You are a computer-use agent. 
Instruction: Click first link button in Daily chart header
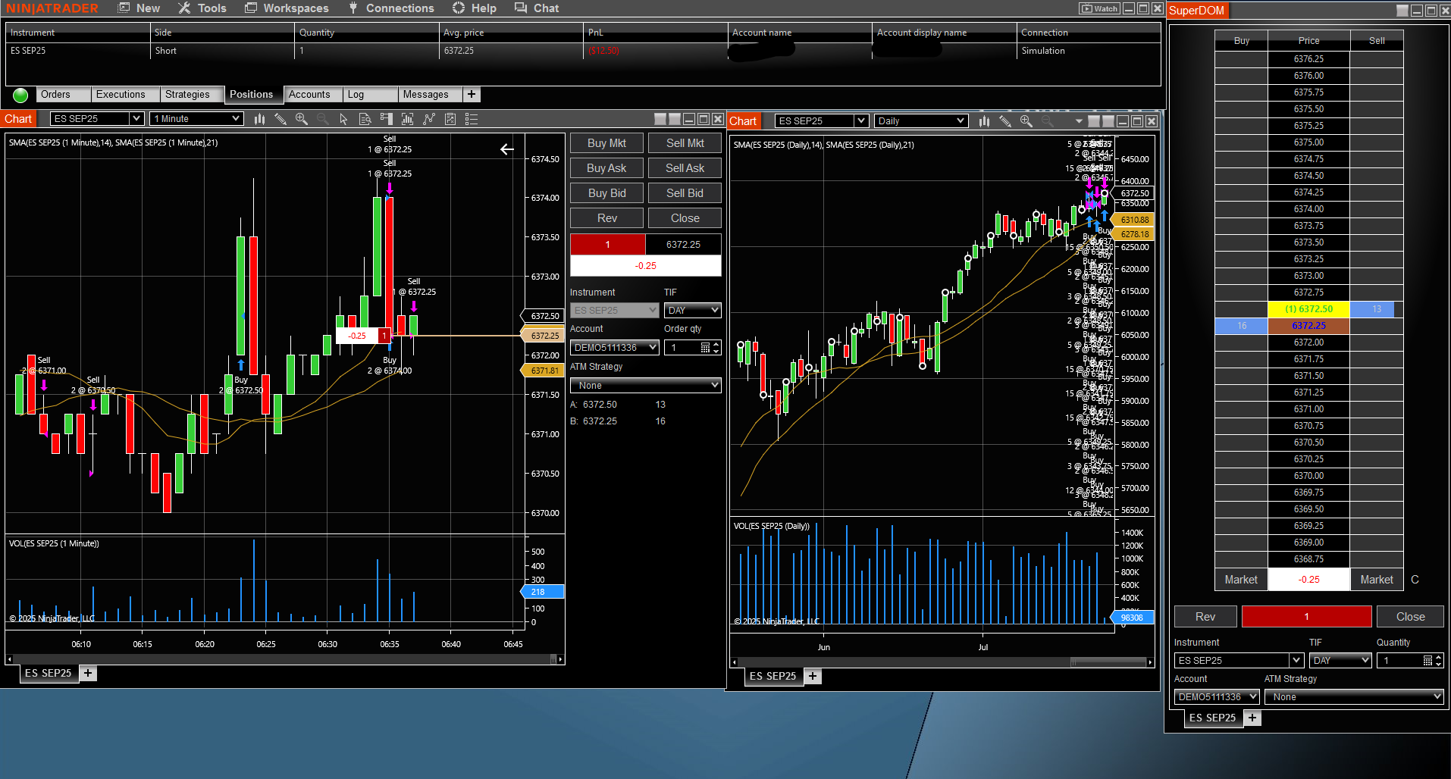pyautogui.click(x=1094, y=121)
